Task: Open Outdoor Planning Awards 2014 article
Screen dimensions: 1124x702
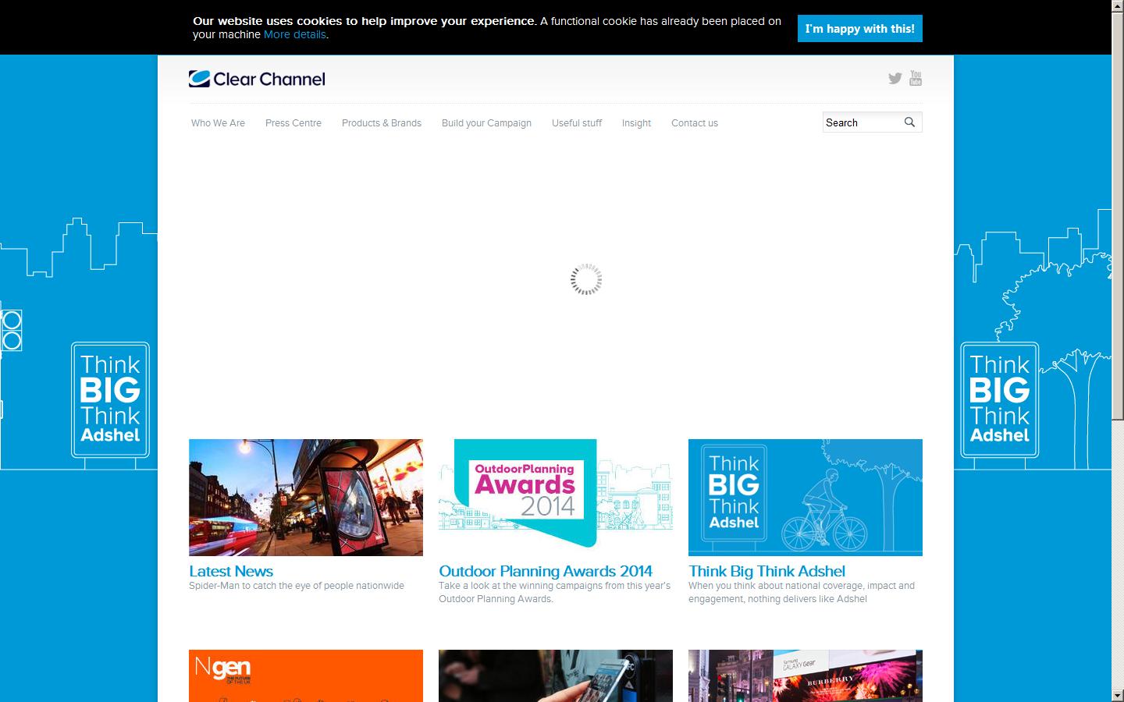Action: click(x=546, y=571)
